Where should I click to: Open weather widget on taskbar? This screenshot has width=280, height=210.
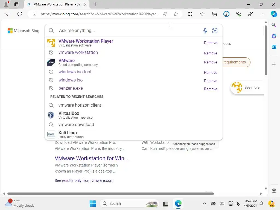[20, 203]
